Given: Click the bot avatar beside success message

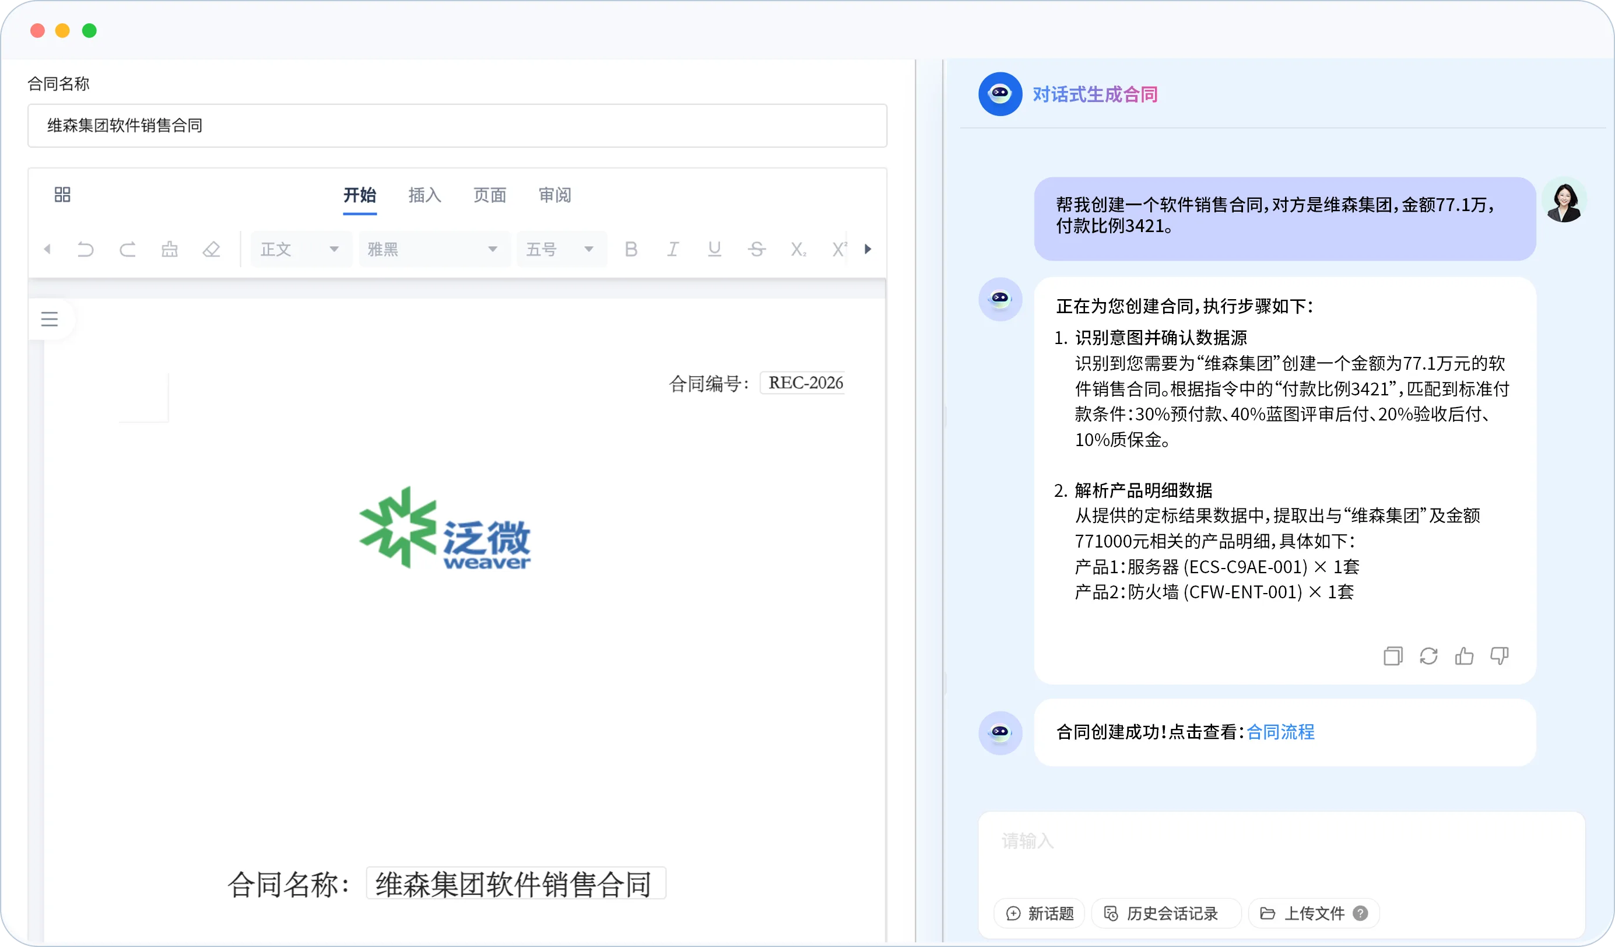Looking at the screenshot, I should point(1000,733).
